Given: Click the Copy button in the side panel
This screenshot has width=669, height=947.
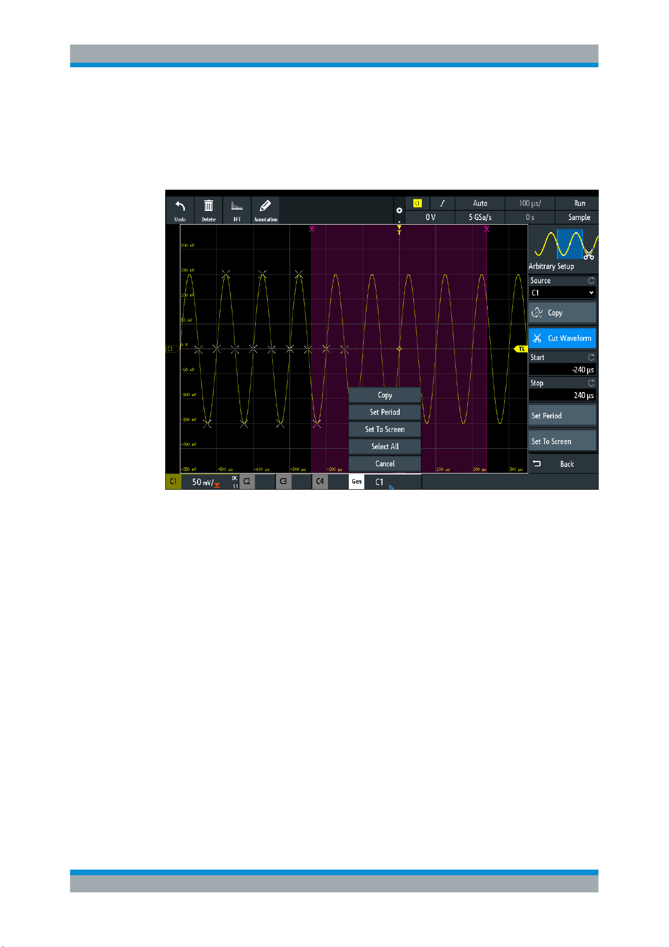Looking at the screenshot, I should [x=562, y=313].
